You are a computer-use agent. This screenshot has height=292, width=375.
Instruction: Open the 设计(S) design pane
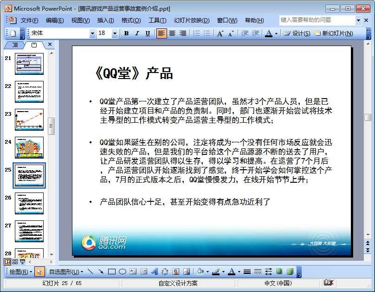(297, 33)
